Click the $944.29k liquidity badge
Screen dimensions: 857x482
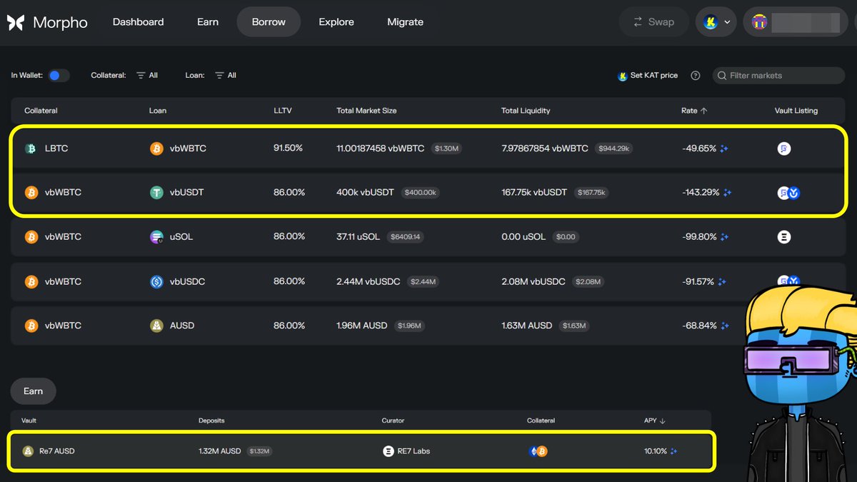613,149
